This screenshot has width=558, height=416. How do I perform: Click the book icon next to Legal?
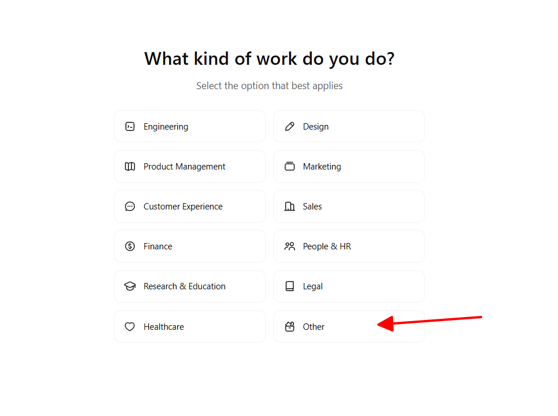tap(289, 286)
